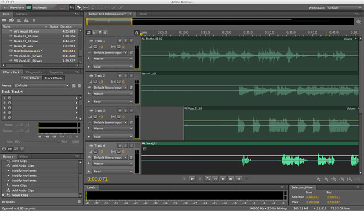
Task: Solo Track 3 with the S button
Action: tap(126, 111)
